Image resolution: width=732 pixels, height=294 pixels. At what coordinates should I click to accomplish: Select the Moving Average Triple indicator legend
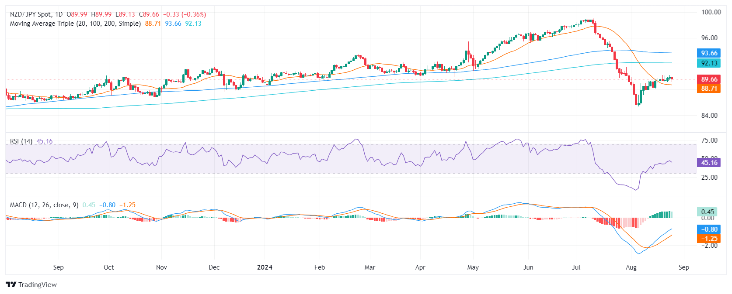[x=75, y=24]
